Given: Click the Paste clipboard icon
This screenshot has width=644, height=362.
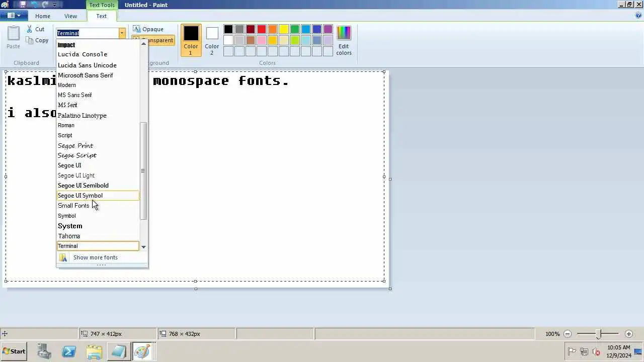Looking at the screenshot, I should coord(13,38).
